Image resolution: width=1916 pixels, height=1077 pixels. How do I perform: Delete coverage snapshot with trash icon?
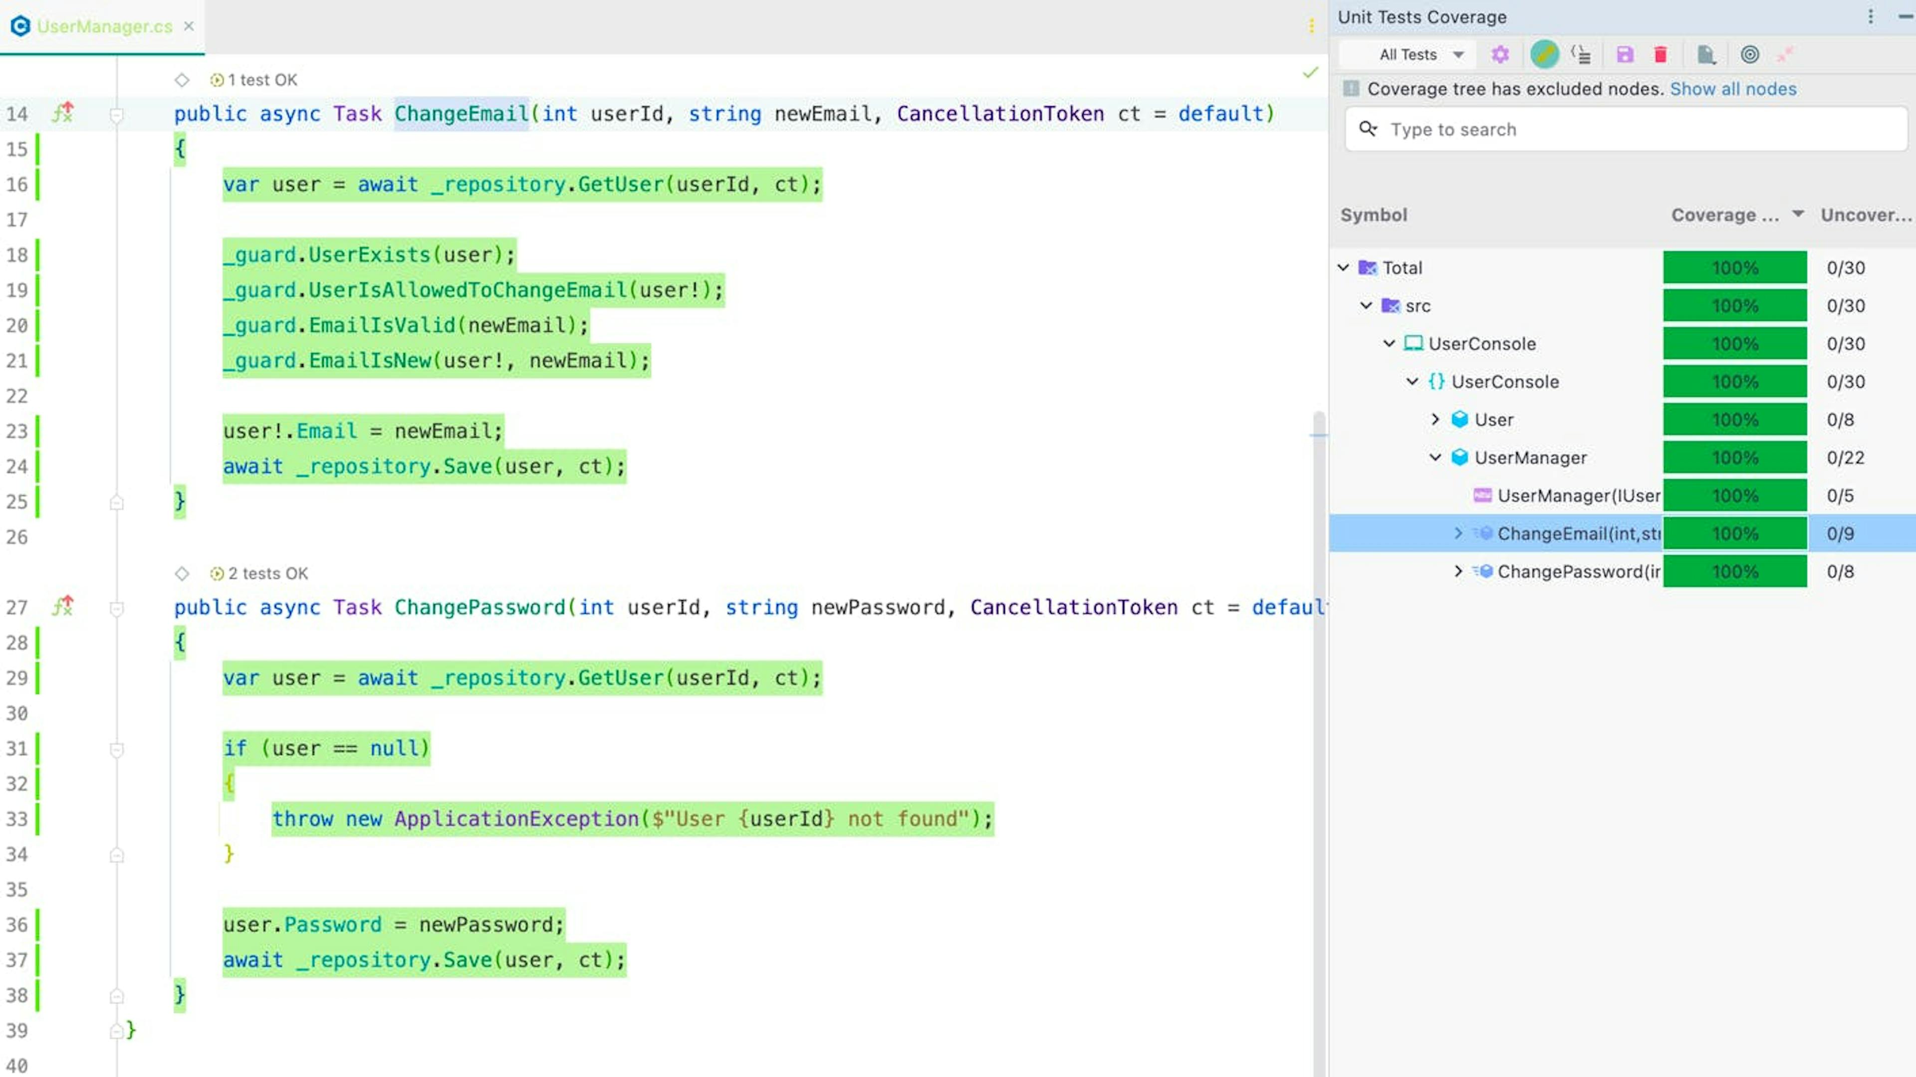[1660, 54]
